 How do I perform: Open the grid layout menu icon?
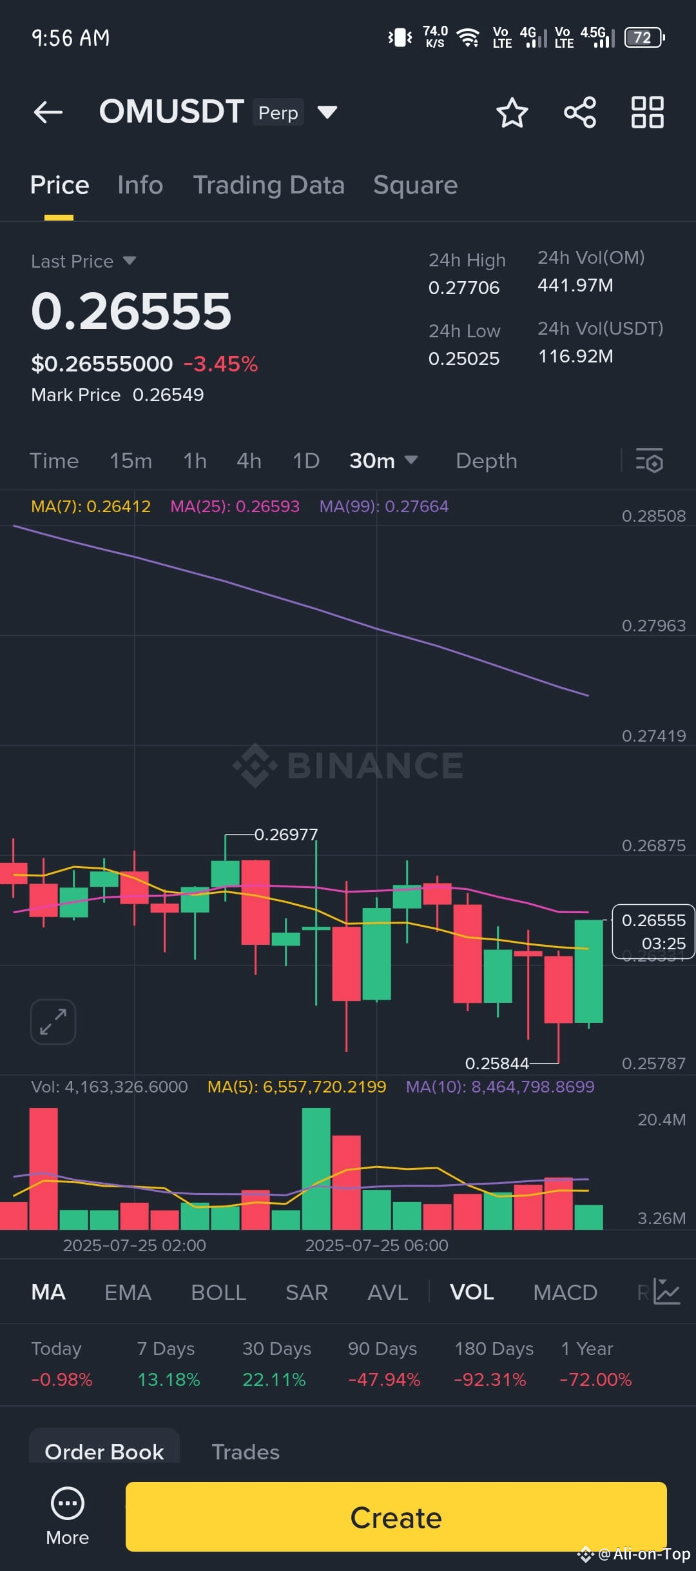[648, 112]
